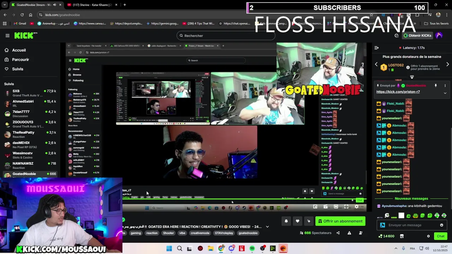452x254 pixels.
Task: Open pinned message three-dot options
Action: click(445, 86)
